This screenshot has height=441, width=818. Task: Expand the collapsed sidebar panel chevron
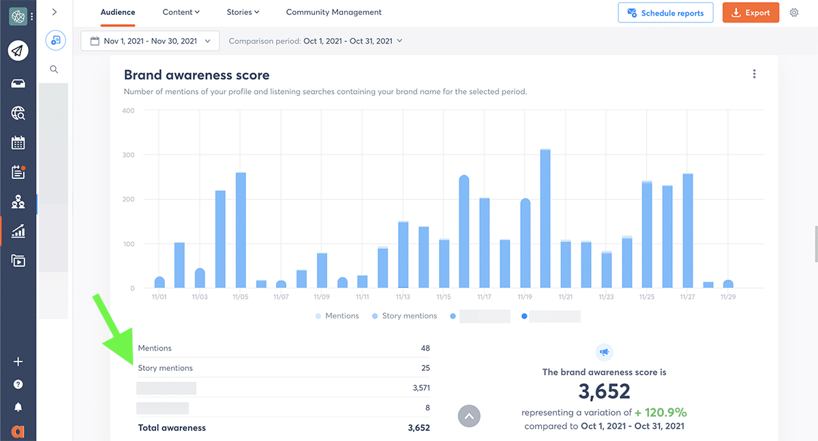point(54,12)
